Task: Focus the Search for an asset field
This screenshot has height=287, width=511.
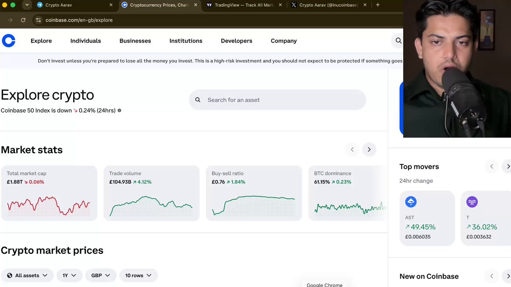Action: pos(278,100)
